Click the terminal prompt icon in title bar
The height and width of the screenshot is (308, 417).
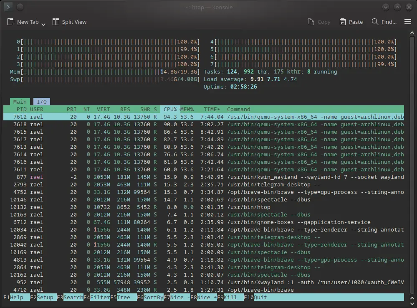pos(8,7)
